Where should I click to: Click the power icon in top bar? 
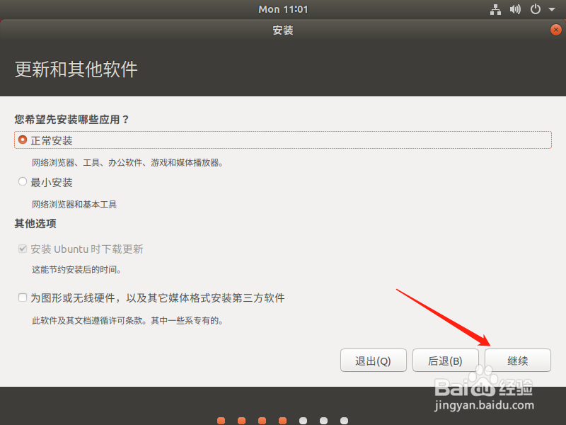click(536, 9)
